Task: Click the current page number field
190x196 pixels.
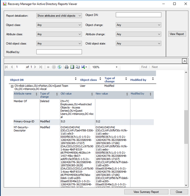Action: pyautogui.click(x=20, y=67)
